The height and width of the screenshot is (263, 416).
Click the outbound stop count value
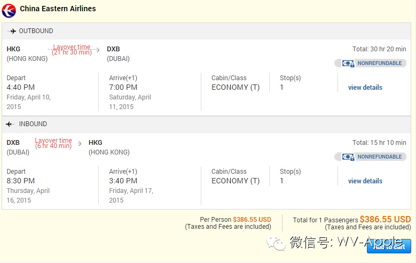[282, 87]
